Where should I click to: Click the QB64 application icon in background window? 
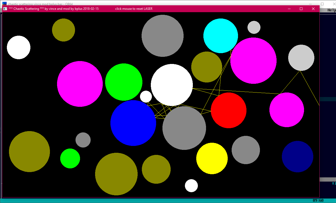coord(4,3)
